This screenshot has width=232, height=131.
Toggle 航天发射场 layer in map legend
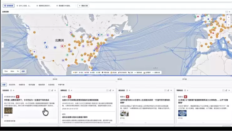click(122, 73)
